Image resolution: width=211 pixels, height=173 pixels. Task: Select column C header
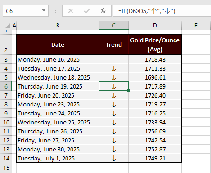pos(114,26)
